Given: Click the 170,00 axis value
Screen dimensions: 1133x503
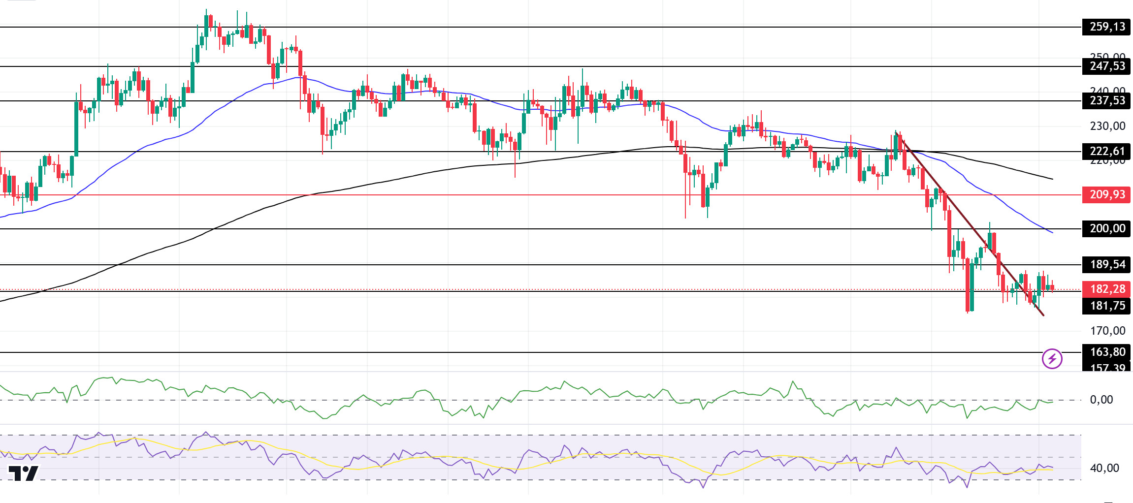Looking at the screenshot, I should coord(1107,331).
